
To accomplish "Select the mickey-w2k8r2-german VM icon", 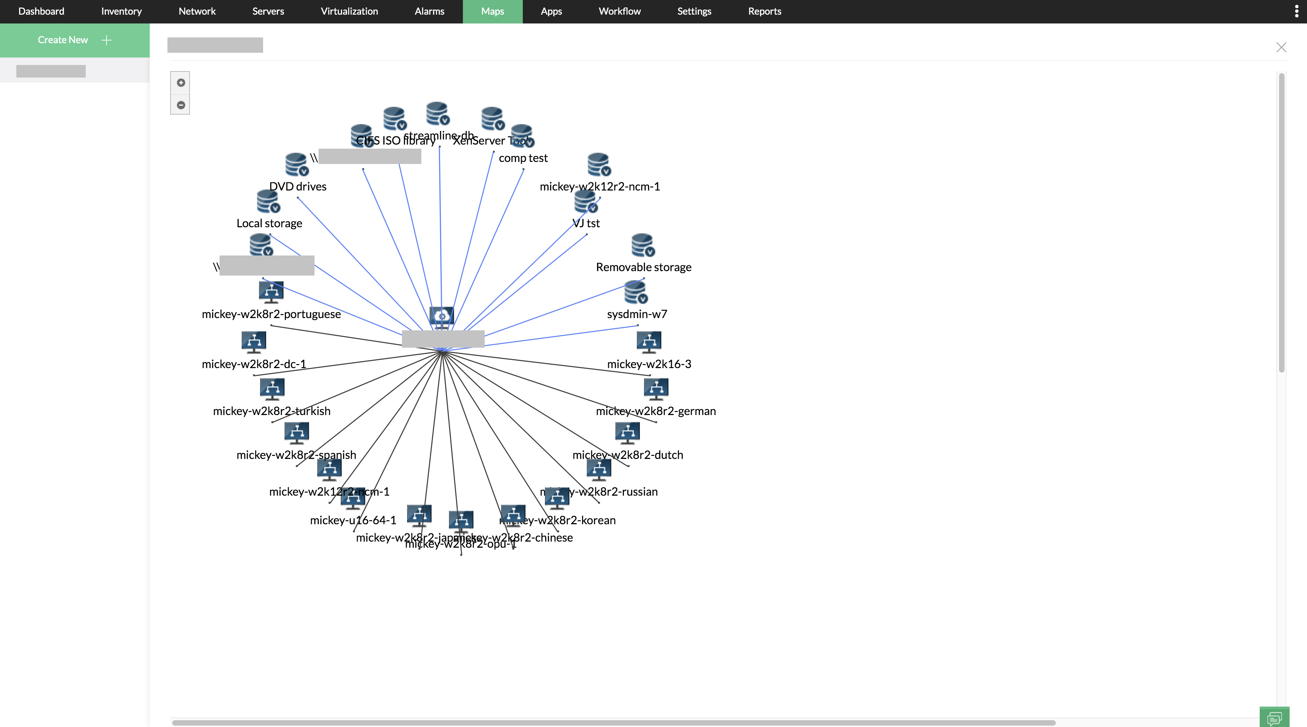I will click(x=656, y=389).
